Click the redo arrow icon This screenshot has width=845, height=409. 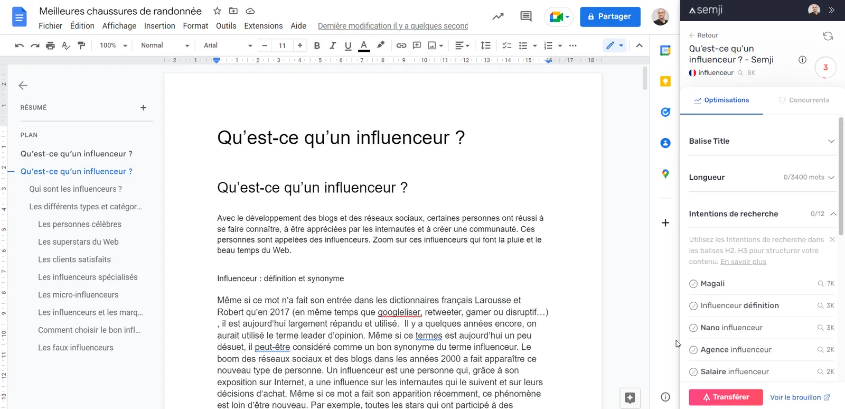pos(35,45)
